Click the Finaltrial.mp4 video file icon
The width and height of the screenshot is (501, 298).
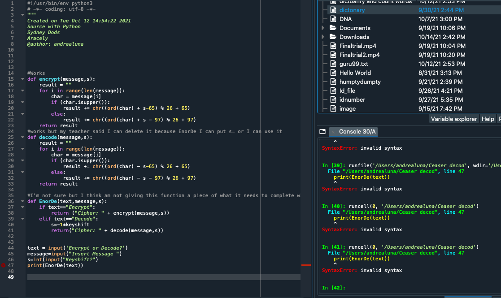[333, 46]
